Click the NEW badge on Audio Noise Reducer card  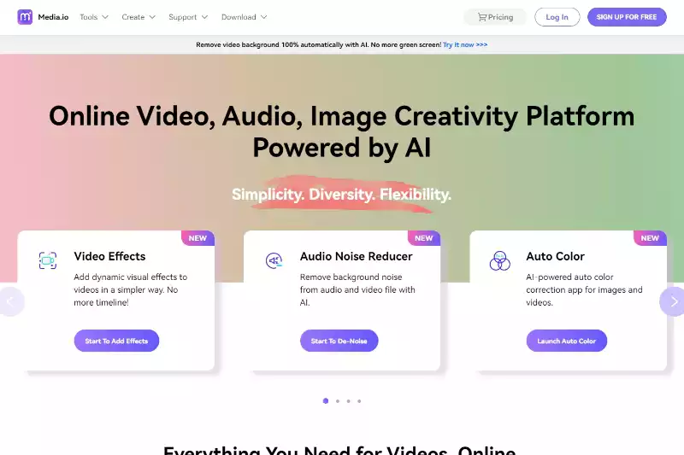424,238
